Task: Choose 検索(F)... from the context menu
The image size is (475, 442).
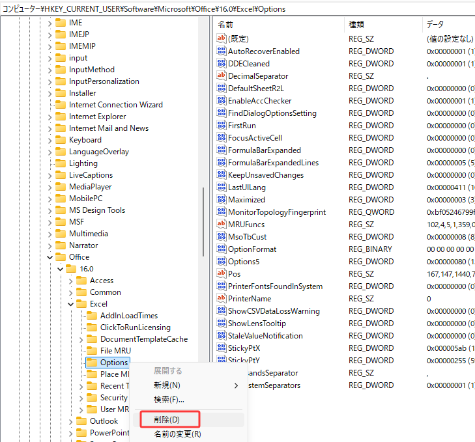Action: pyautogui.click(x=188, y=400)
